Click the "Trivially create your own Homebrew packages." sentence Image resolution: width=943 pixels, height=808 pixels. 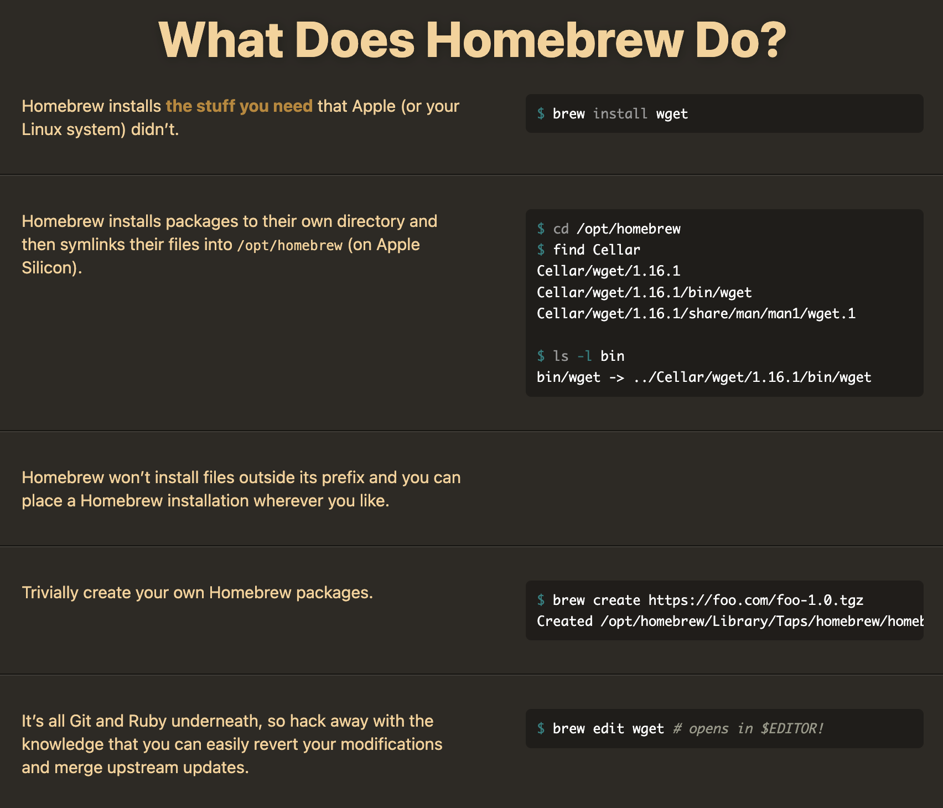197,592
